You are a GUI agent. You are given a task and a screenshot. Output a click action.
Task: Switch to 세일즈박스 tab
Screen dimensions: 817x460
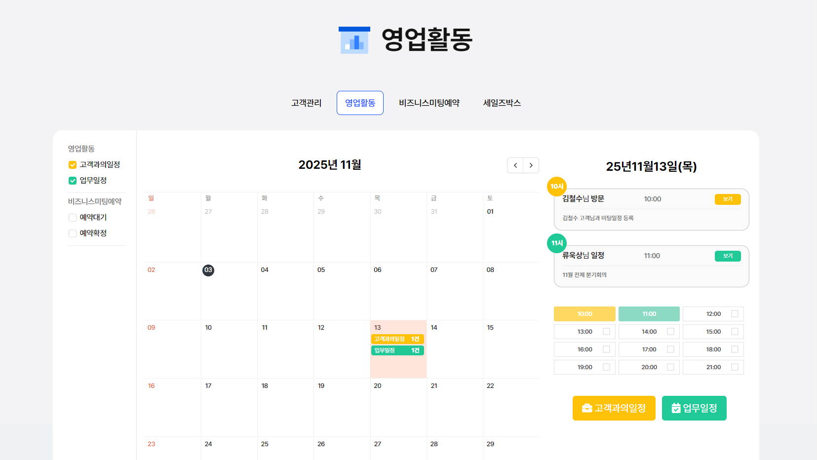pyautogui.click(x=502, y=103)
